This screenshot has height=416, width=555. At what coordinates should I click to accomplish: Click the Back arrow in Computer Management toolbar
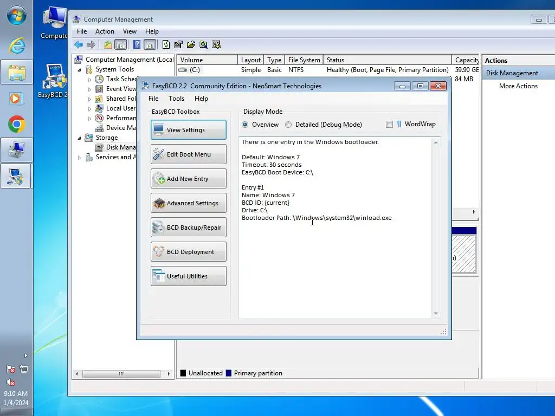click(79, 44)
